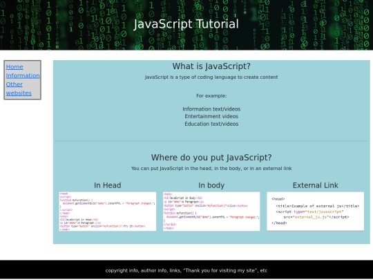The image size is (373, 280).
Task: Open the Other websites link
Action: [19, 88]
